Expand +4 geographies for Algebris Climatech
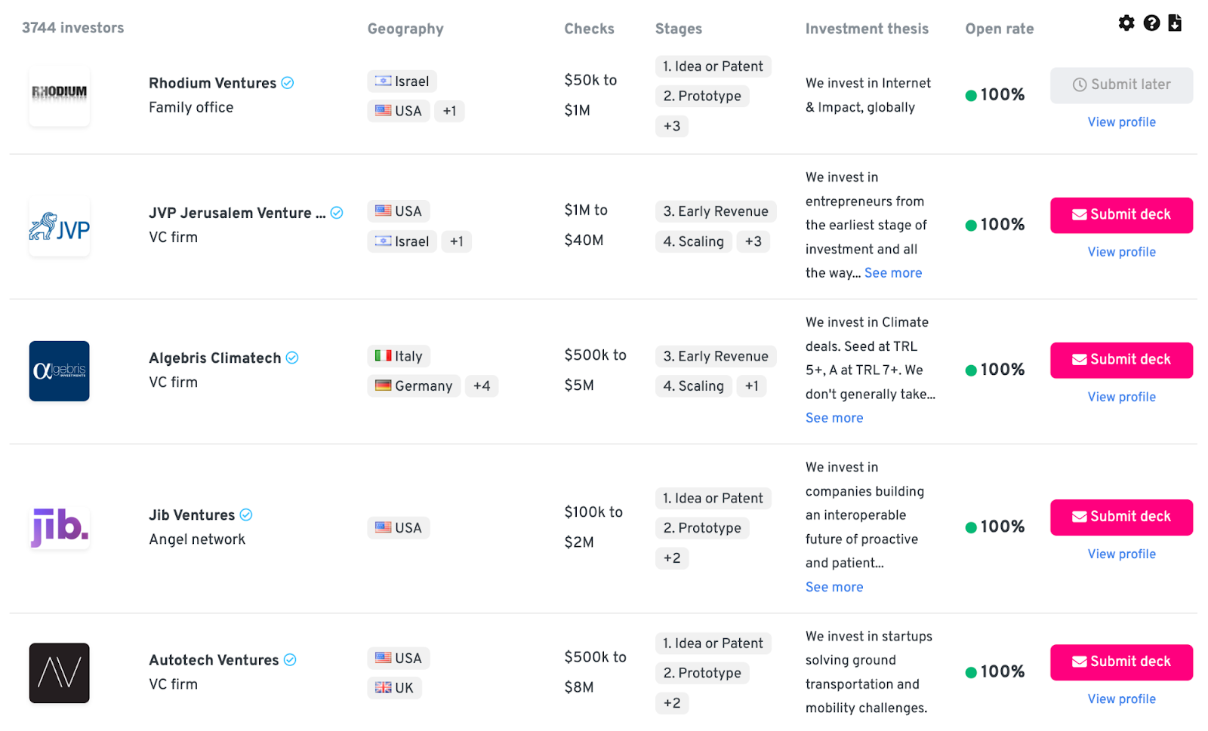Screen dimensions: 1208x731 [481, 385]
